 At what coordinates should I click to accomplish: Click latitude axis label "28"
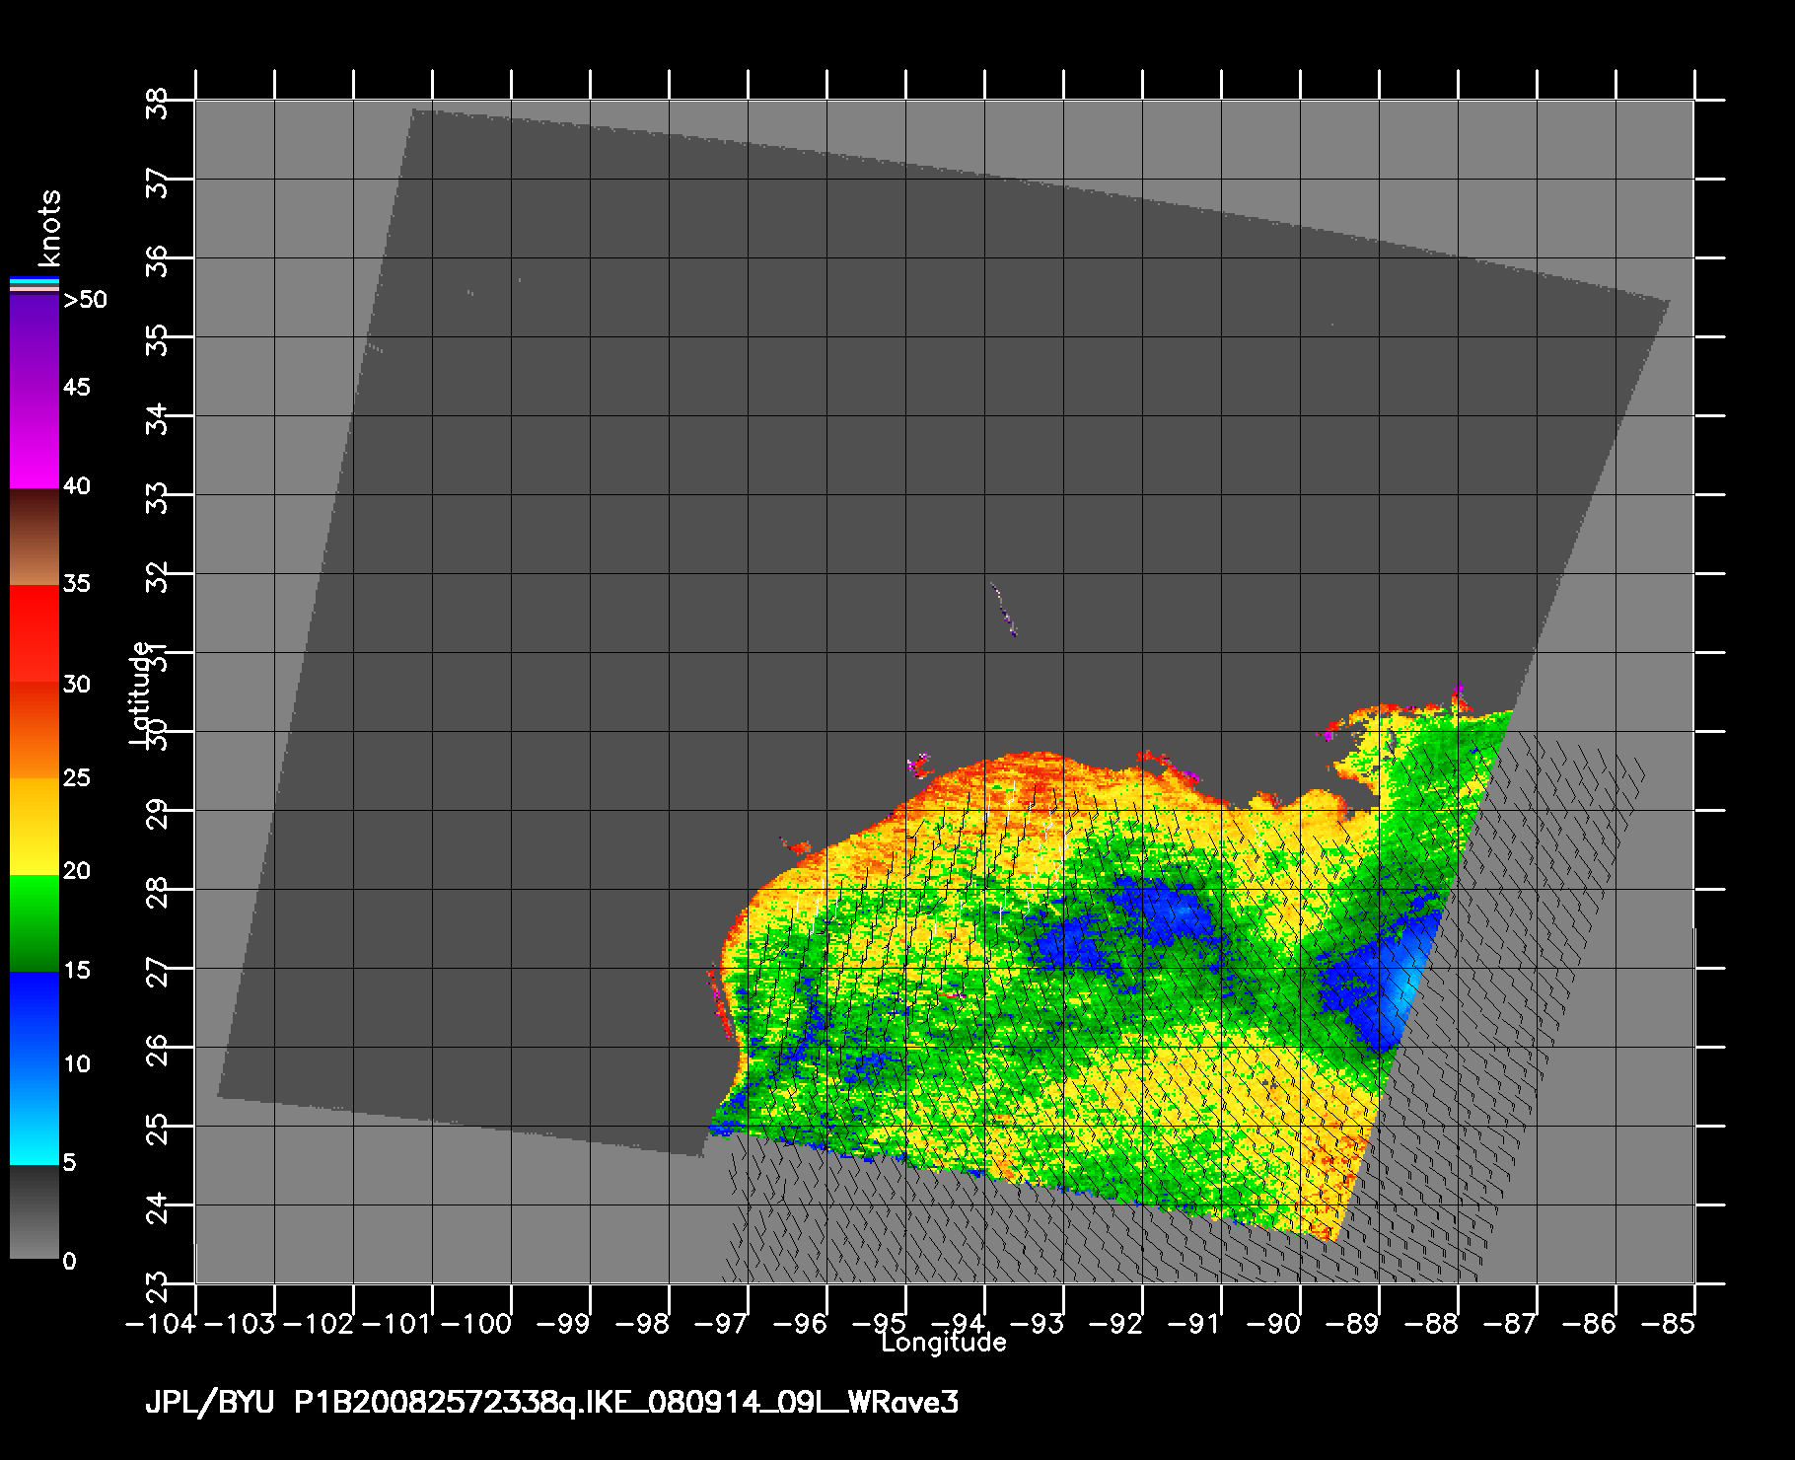point(158,891)
